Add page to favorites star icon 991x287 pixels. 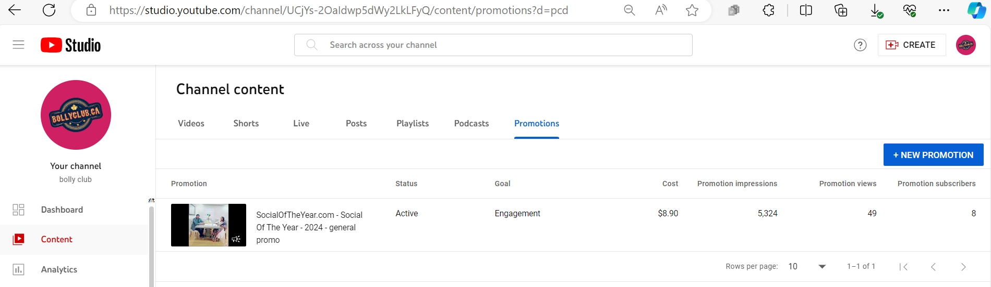(x=692, y=10)
